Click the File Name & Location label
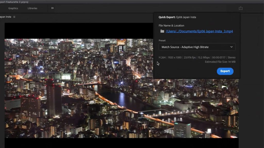The image size is (264, 148). pos(171,25)
